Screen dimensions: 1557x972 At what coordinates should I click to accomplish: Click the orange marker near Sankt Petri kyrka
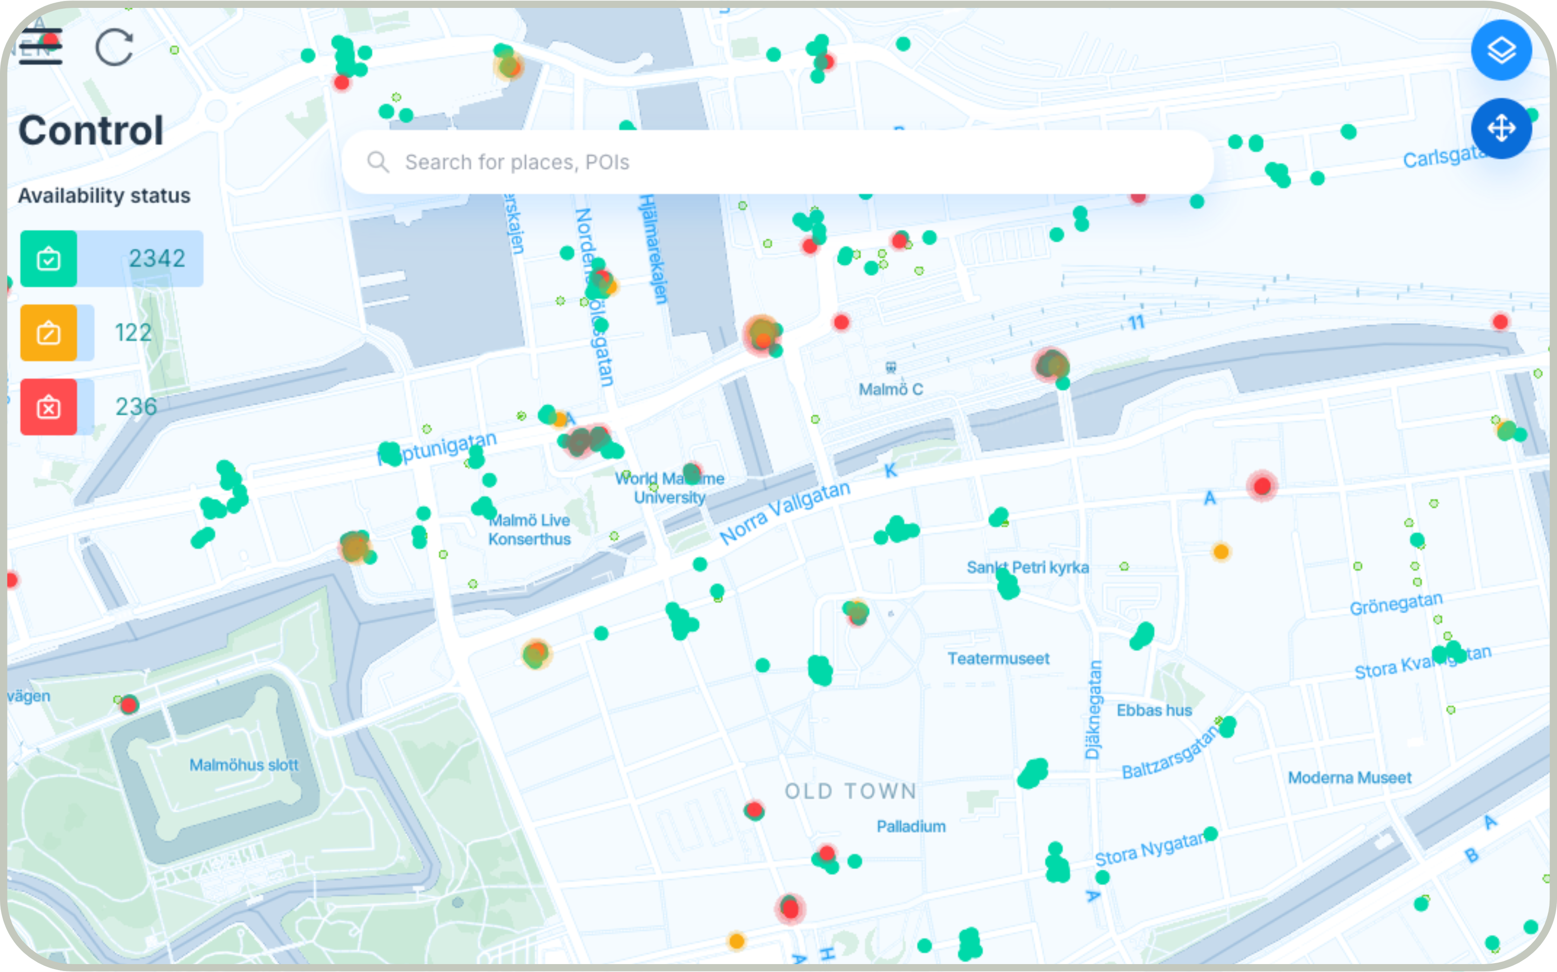1221,551
